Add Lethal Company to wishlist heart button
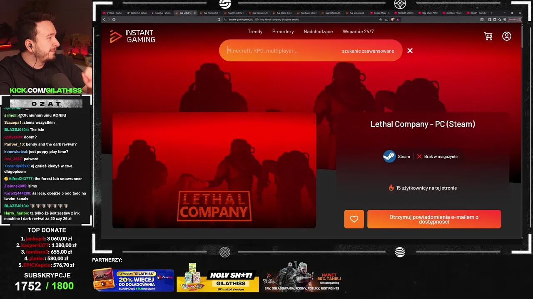 [354, 219]
